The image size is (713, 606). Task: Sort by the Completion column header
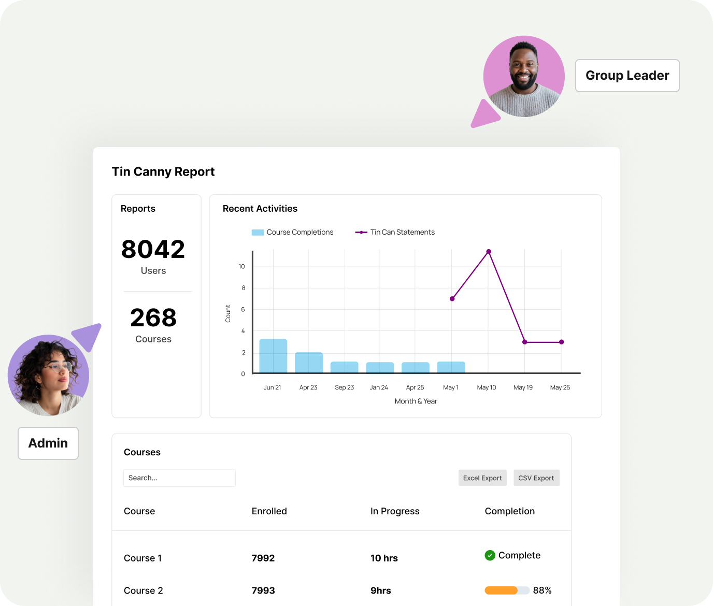click(x=509, y=511)
